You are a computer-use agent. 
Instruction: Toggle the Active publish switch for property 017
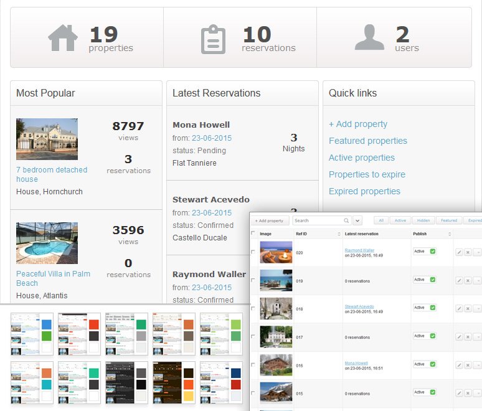[425, 336]
